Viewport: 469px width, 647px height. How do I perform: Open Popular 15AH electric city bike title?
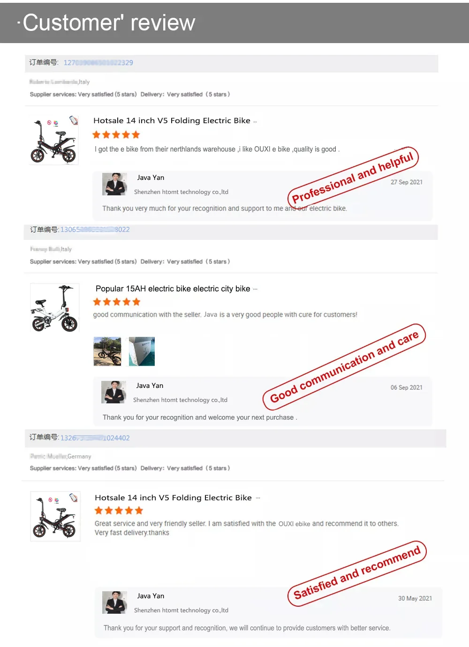tap(173, 289)
